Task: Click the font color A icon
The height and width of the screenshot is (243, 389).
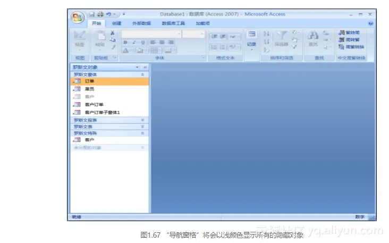Action: 126,51
